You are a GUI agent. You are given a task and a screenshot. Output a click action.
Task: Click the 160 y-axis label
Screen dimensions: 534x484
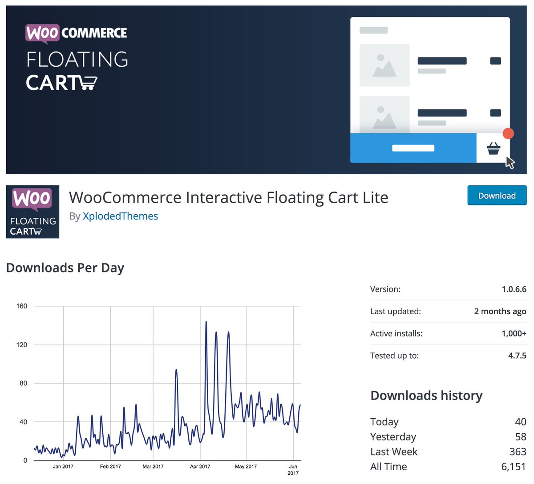(22, 306)
